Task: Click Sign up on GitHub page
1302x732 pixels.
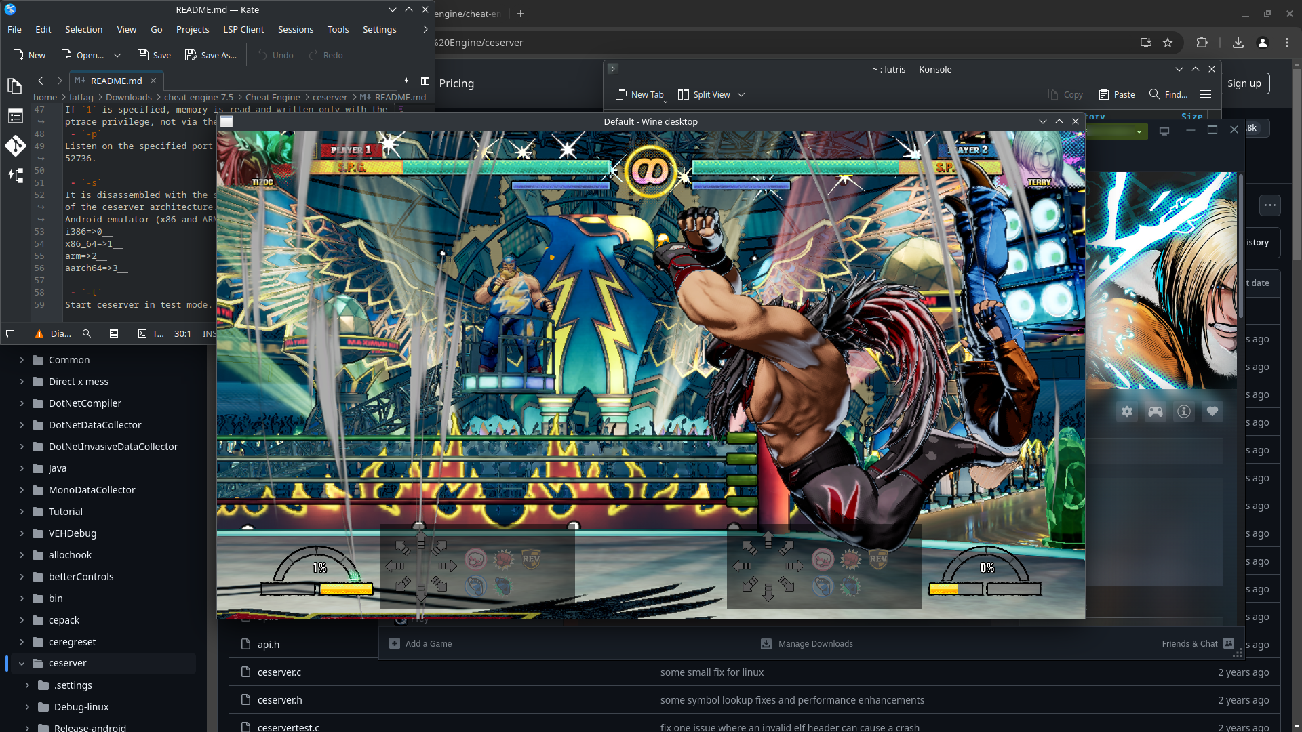Action: [1244, 83]
